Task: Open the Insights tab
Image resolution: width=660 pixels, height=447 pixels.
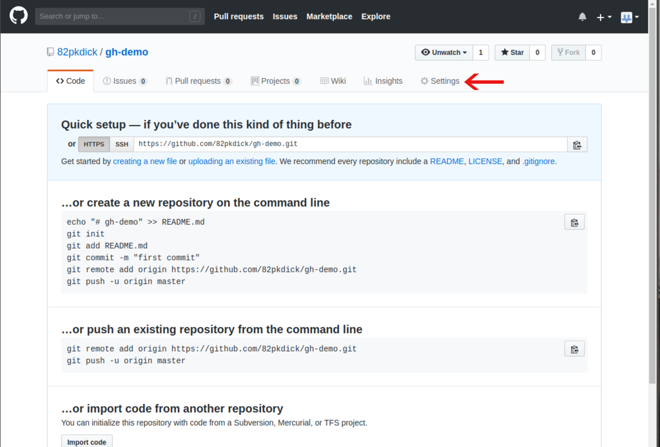Action: pyautogui.click(x=383, y=81)
